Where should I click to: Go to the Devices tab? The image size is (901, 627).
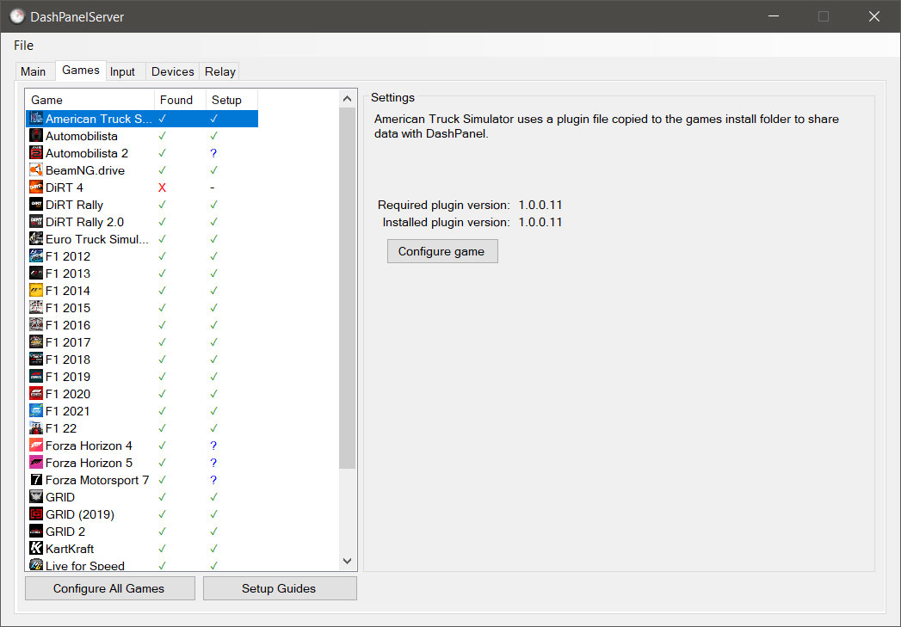coord(172,71)
